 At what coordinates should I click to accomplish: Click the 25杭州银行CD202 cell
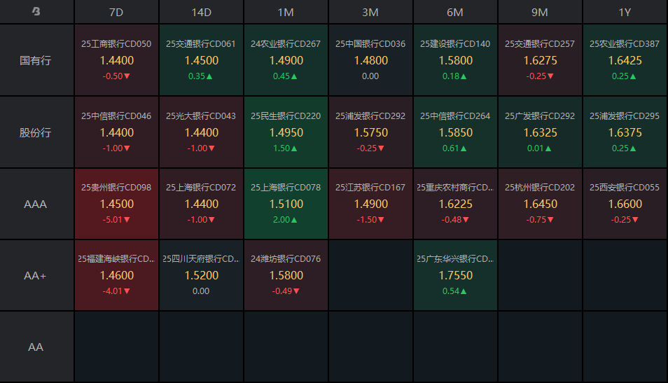coord(540,204)
